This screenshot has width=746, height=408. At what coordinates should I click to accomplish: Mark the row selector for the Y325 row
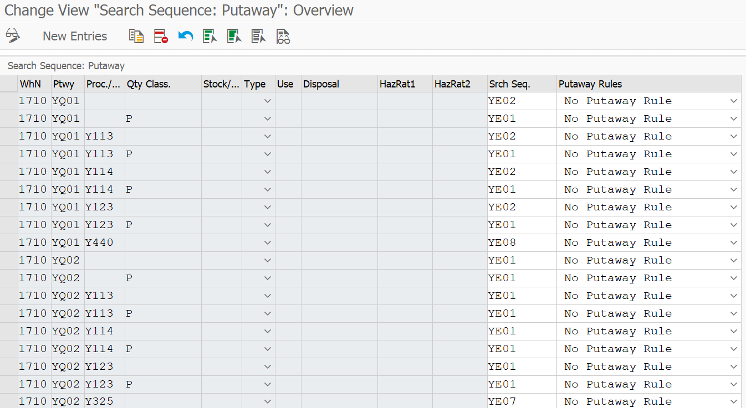[x=9, y=401]
